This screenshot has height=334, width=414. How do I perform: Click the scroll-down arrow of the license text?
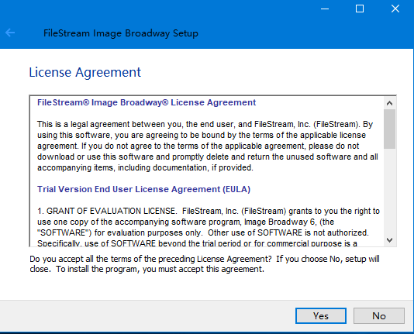[x=389, y=239]
